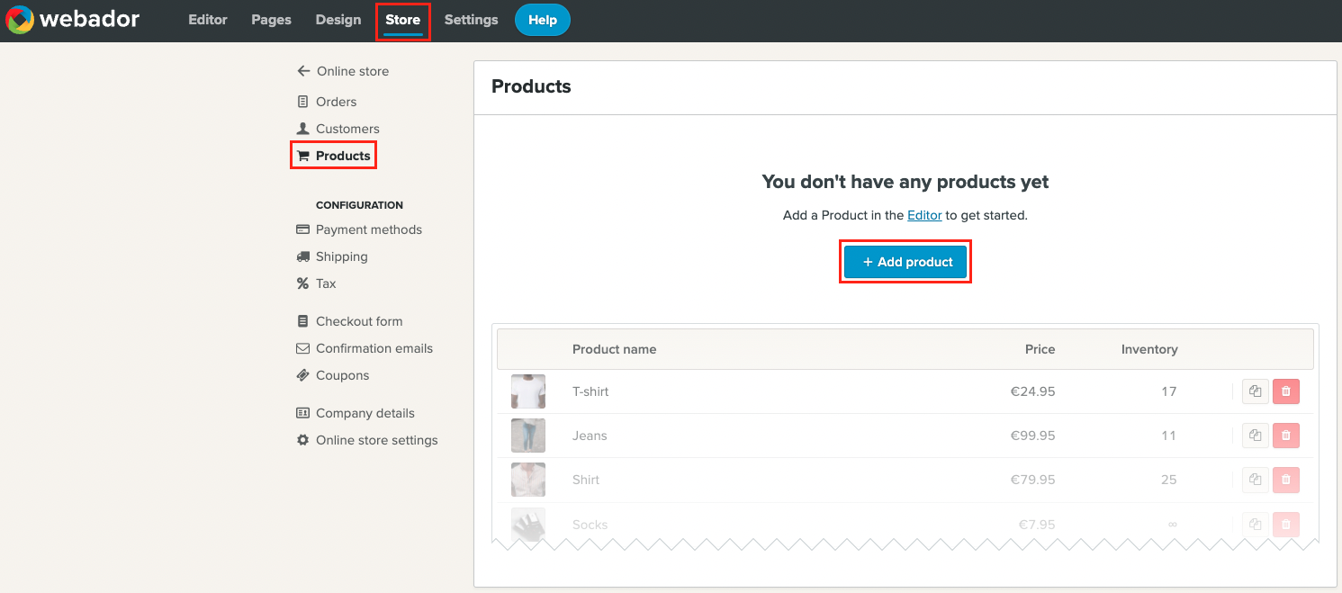1342x593 pixels.
Task: Go to Online store settings
Action: [x=376, y=440]
